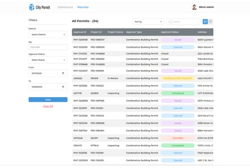Click the Bitcot Admin profile avatar
This screenshot has width=250, height=168.
[194, 7]
